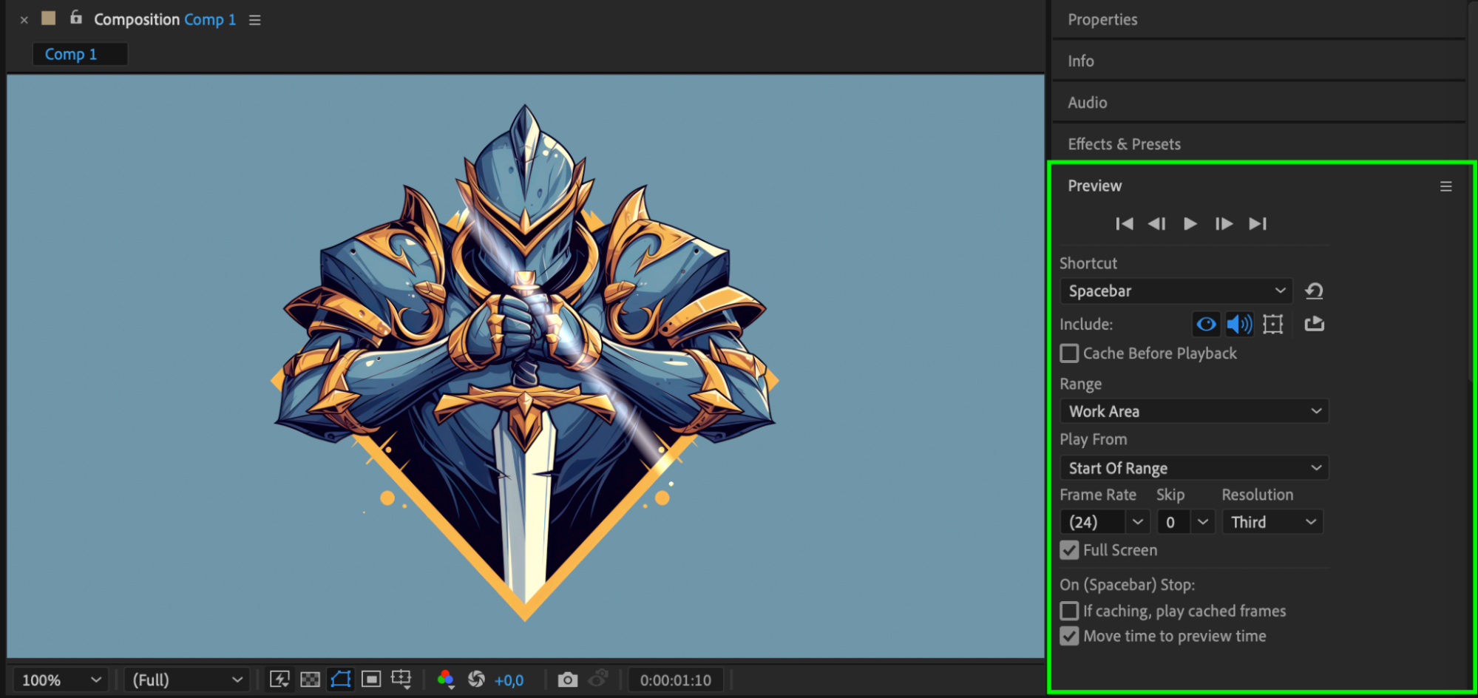The image size is (1478, 698).
Task: Disable Move time to preview time
Action: click(x=1069, y=636)
